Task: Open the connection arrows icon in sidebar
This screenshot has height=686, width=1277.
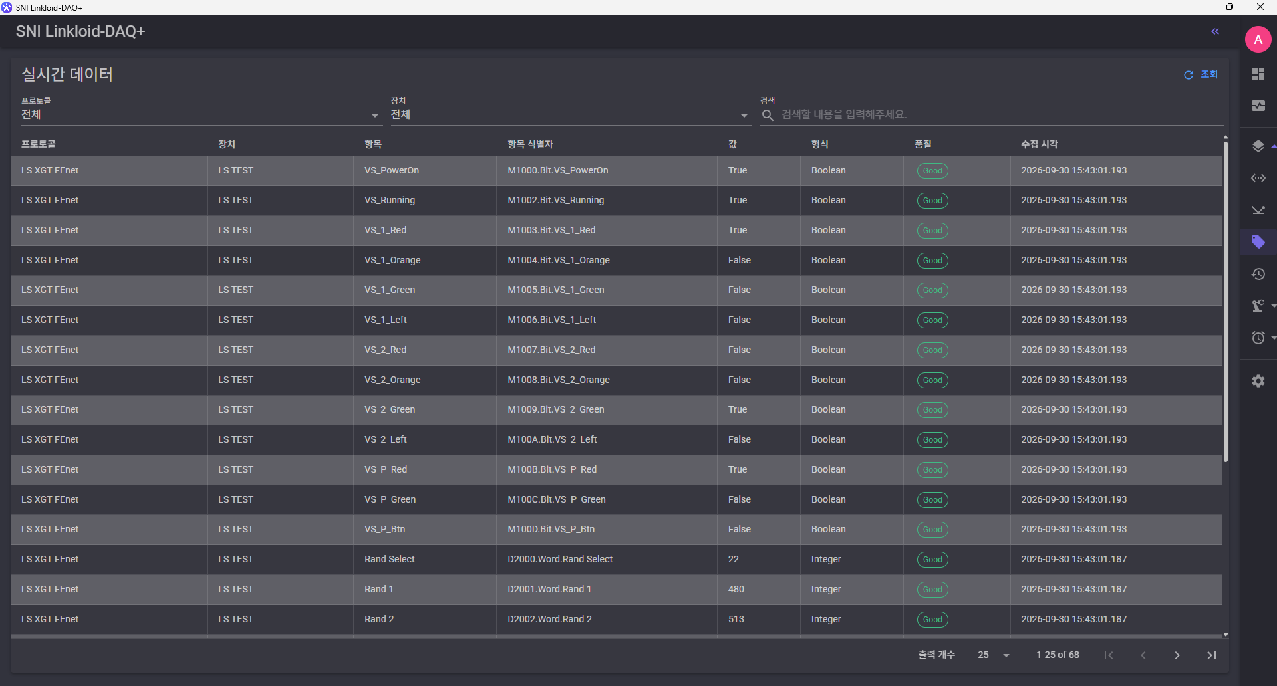Action: coord(1258,177)
